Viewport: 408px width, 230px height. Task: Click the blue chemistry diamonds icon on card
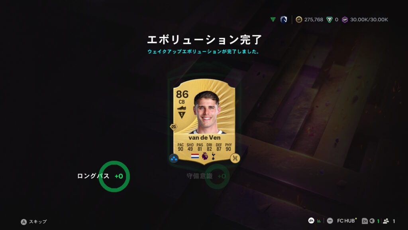pos(174,158)
